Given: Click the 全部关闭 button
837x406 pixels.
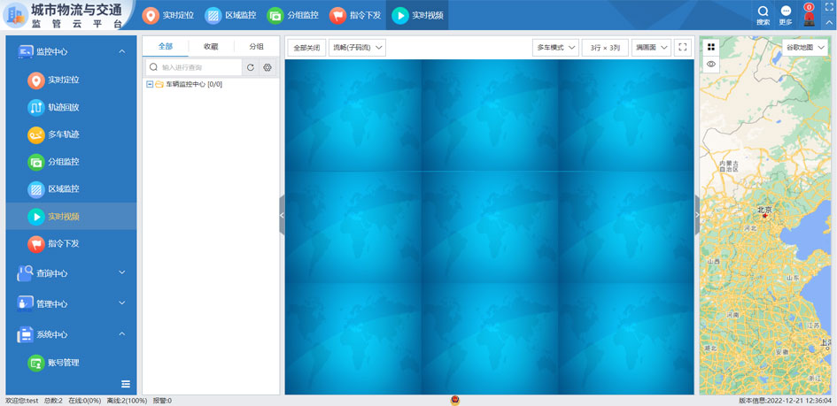Looking at the screenshot, I should pos(306,48).
